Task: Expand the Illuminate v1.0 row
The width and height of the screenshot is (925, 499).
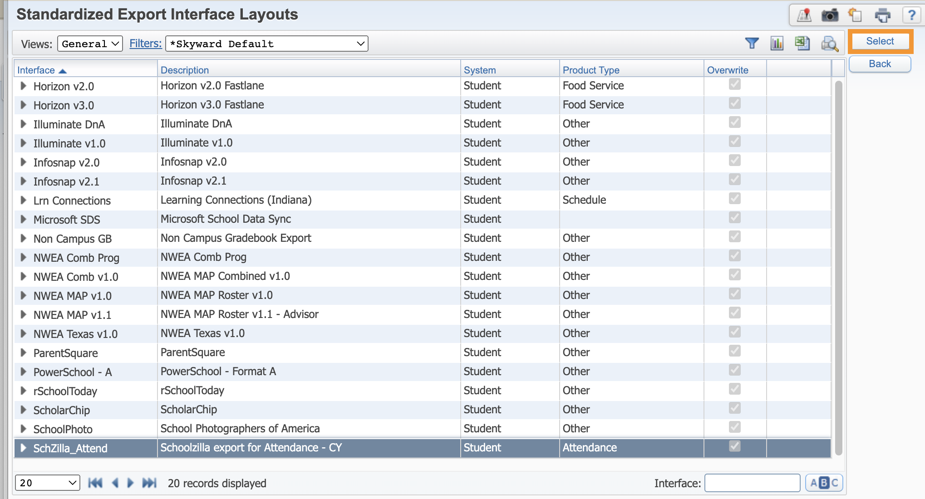Action: point(24,143)
